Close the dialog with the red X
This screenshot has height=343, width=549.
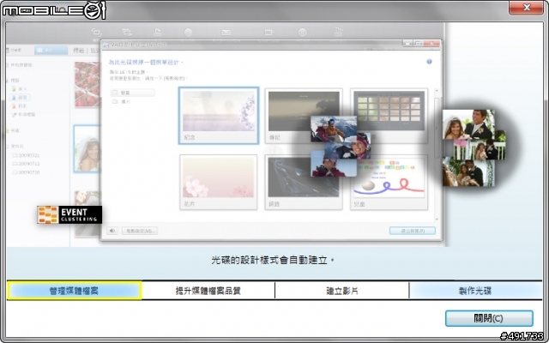pyautogui.click(x=526, y=8)
